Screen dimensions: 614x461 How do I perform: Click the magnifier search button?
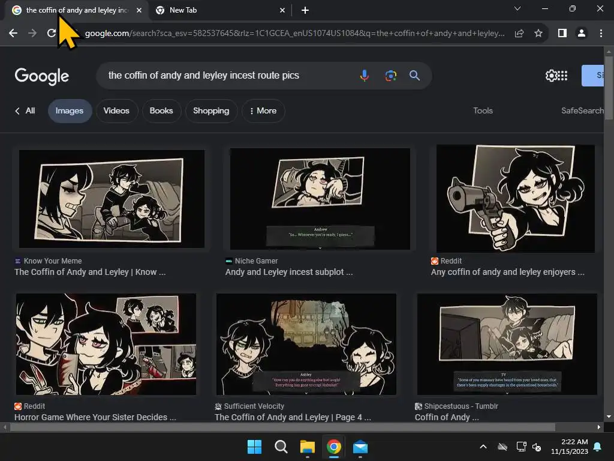(415, 75)
